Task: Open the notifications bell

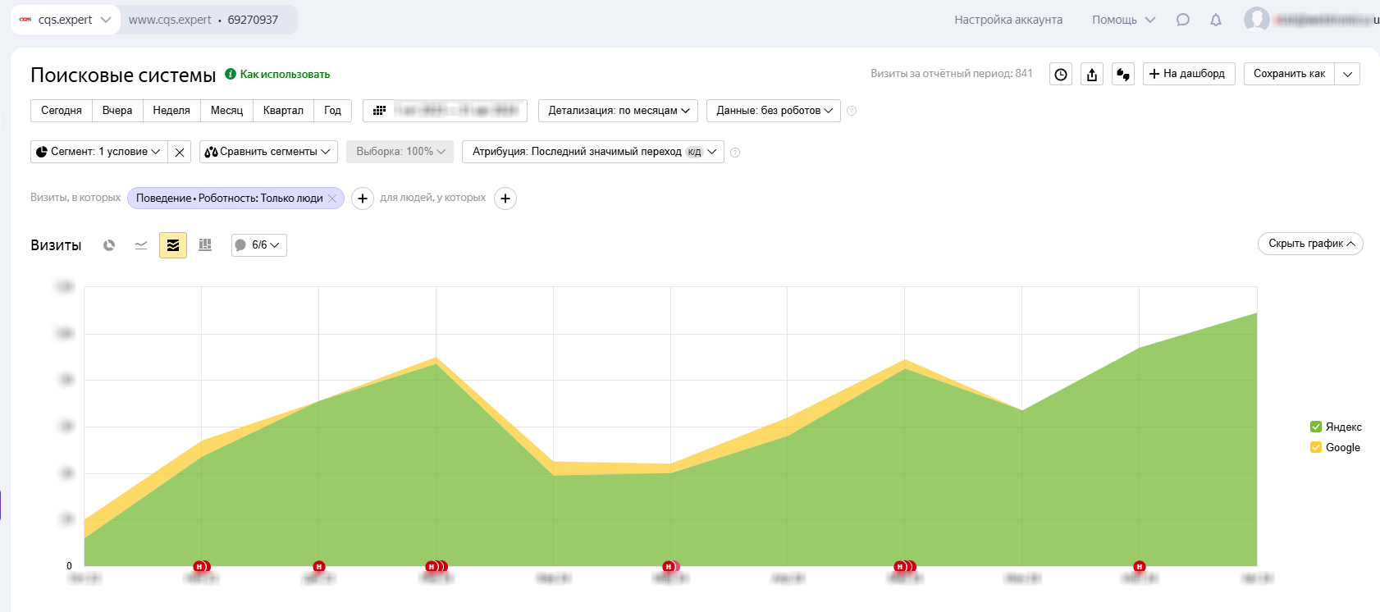Action: coord(1216,20)
